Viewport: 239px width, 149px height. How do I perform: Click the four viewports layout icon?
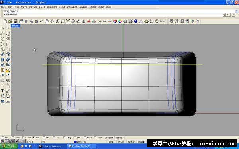click(x=83, y=21)
